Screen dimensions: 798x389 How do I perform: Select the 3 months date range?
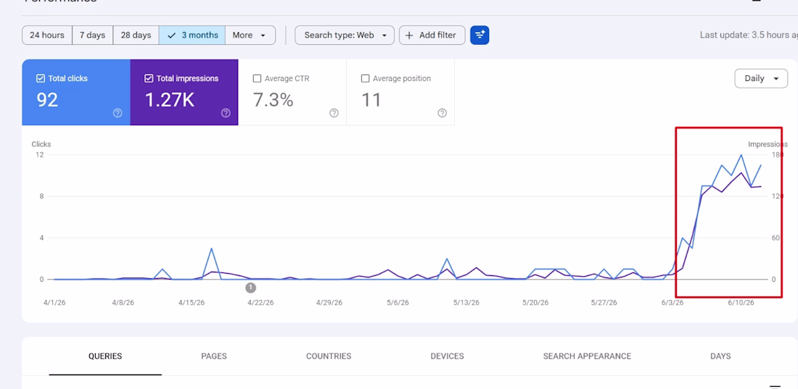pos(192,35)
